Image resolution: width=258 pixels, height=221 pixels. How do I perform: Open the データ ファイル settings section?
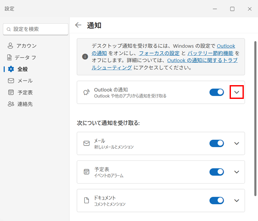[36, 58]
